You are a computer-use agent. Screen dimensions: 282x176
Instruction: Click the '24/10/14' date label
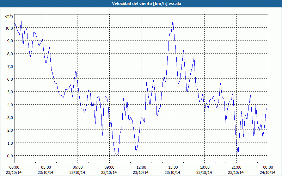coord(268,172)
